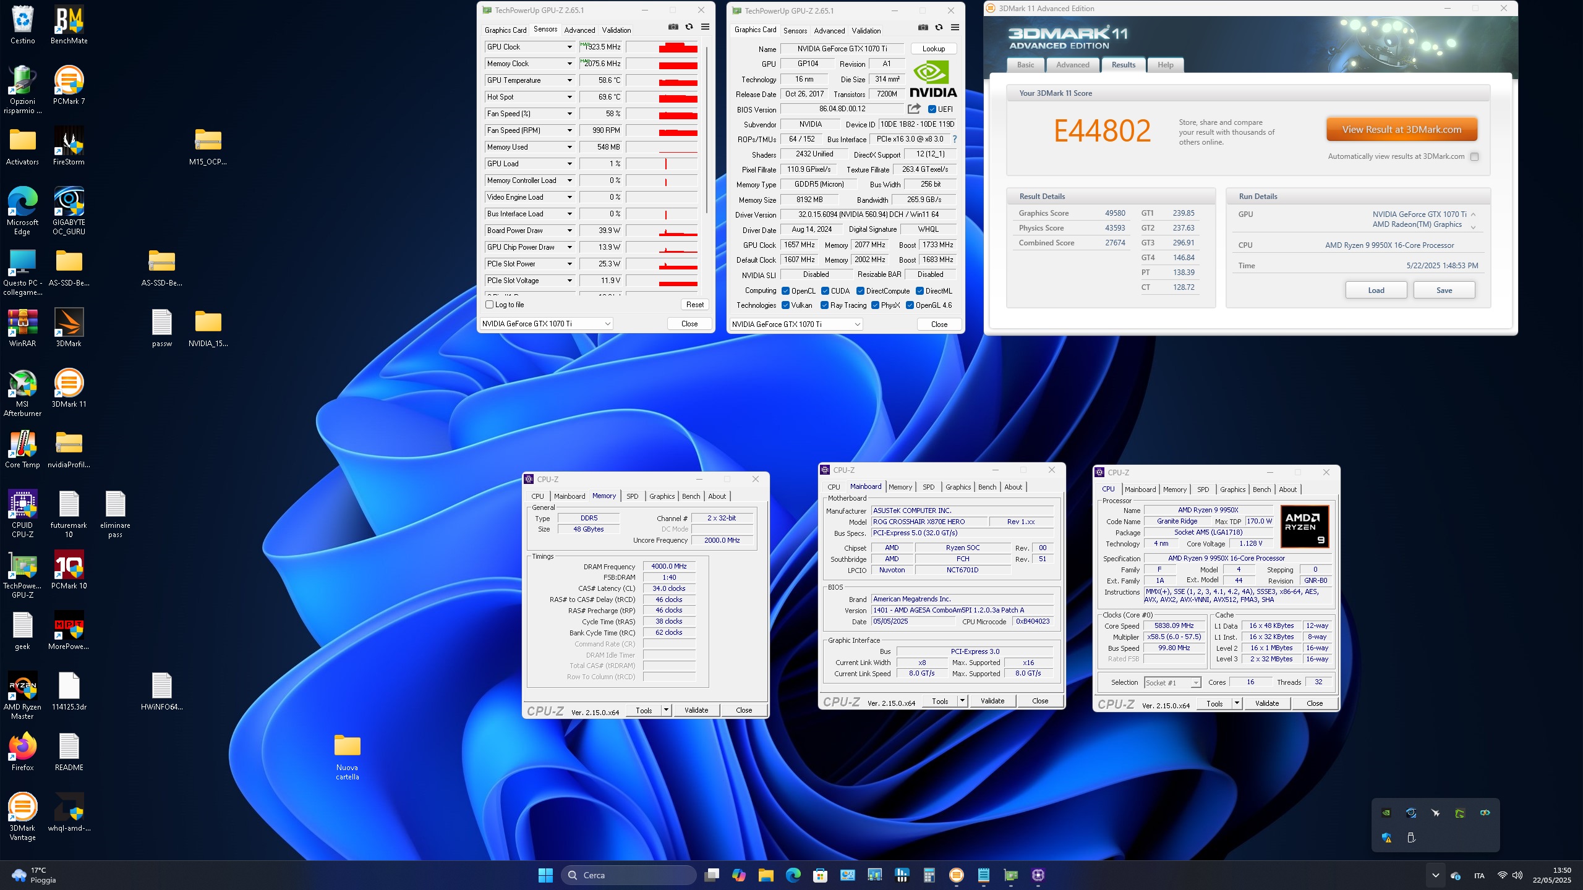Enable Log to file in GPU-Z Sensors
Viewport: 1583px width, 890px height.
point(490,305)
